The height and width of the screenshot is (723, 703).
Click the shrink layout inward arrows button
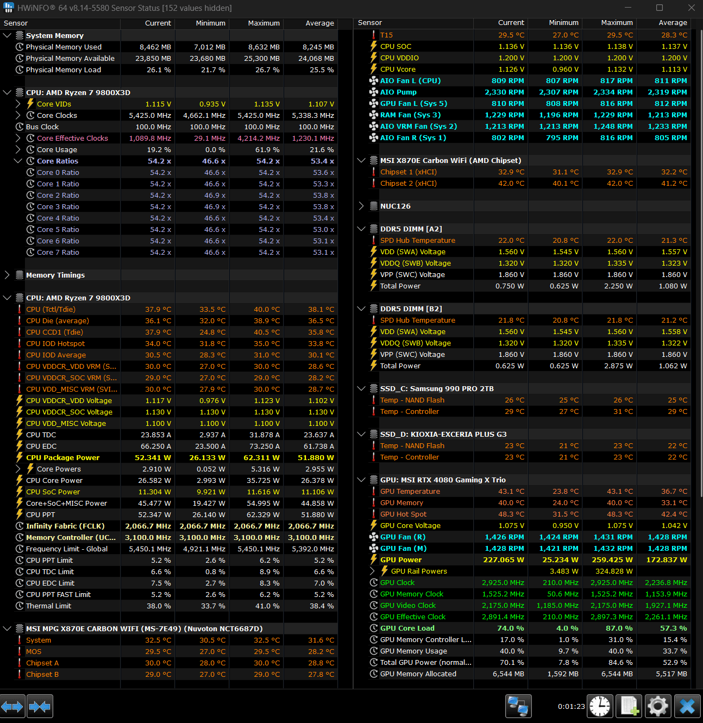[x=40, y=707]
